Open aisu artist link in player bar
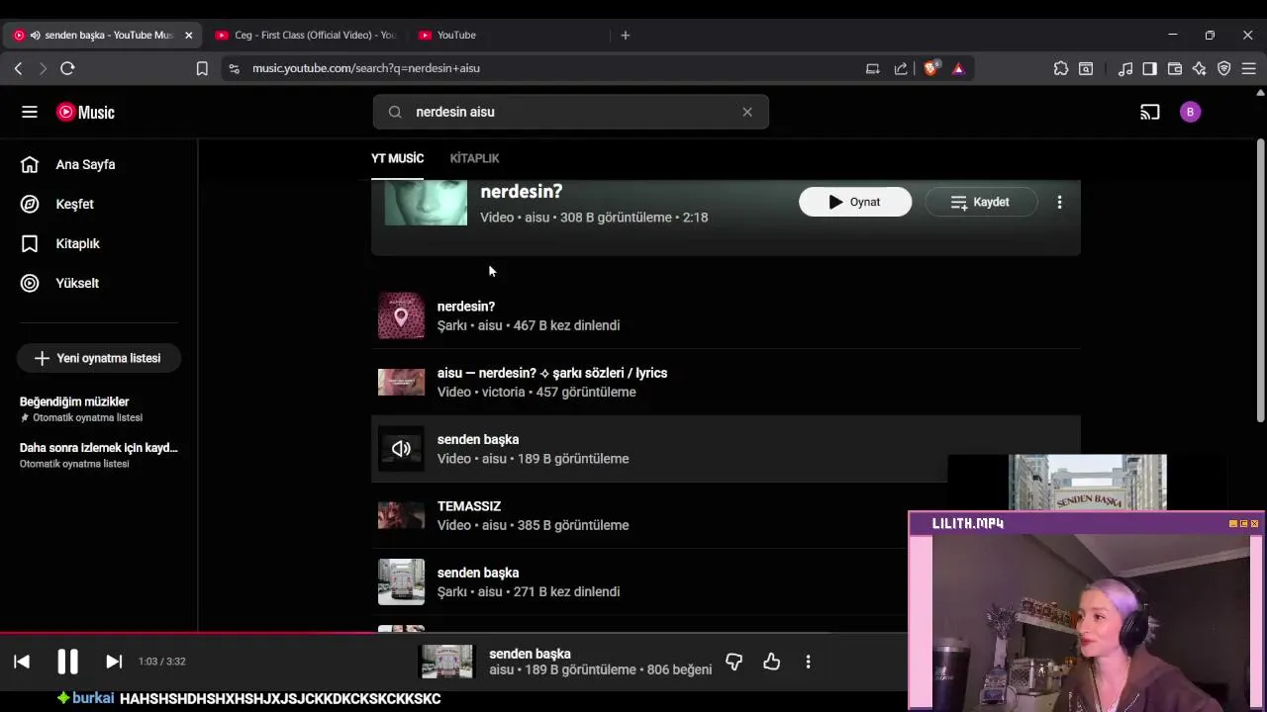This screenshot has width=1267, height=712. (501, 669)
